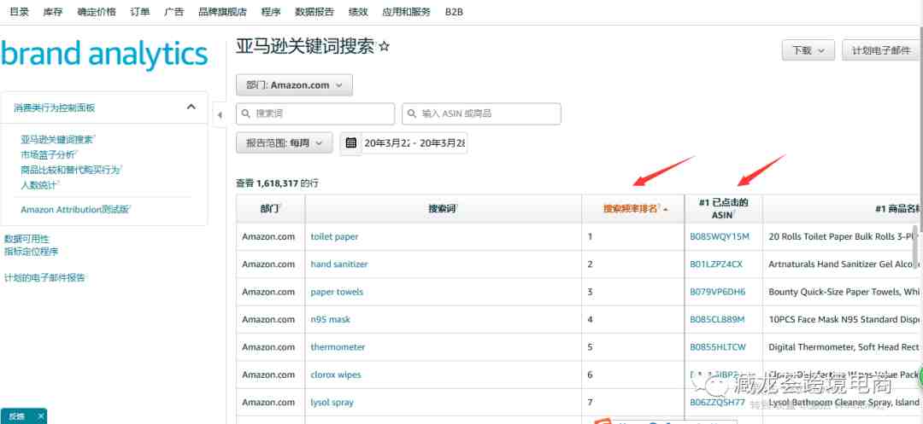Open Amazon Attribution测试版 link
The width and height of the screenshot is (923, 424).
[x=76, y=209]
